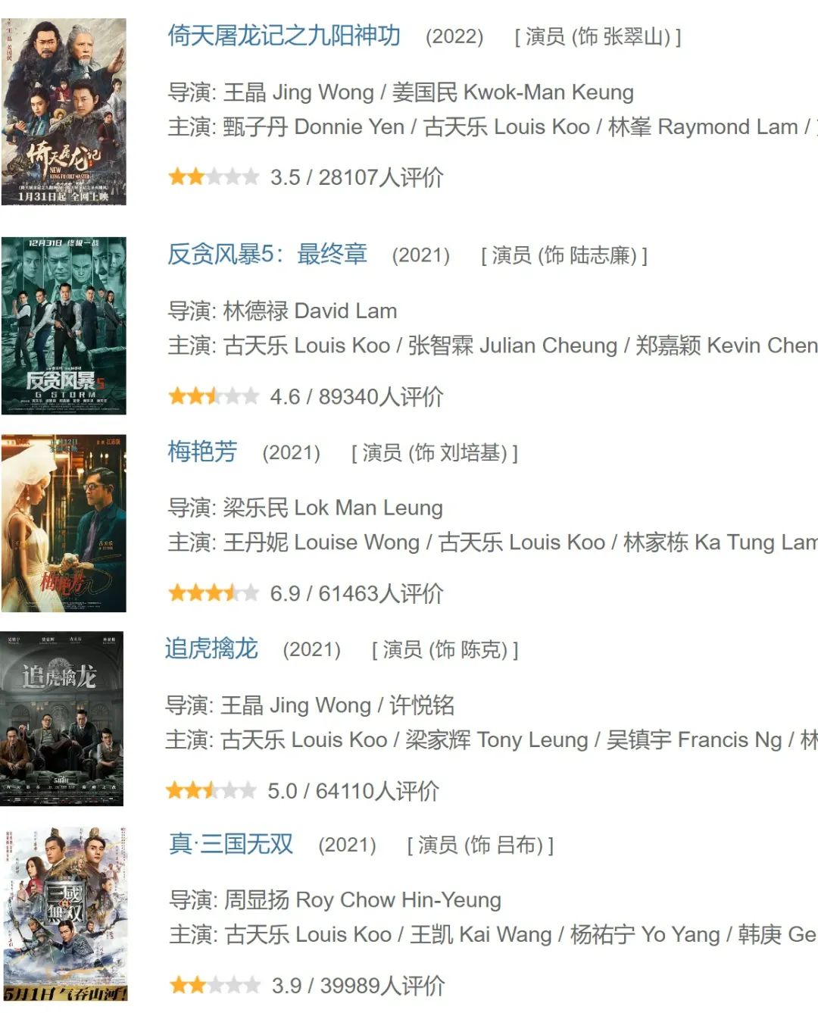
Task: Open the 反贪风暴5：最终章 title link
Action: coord(267,254)
